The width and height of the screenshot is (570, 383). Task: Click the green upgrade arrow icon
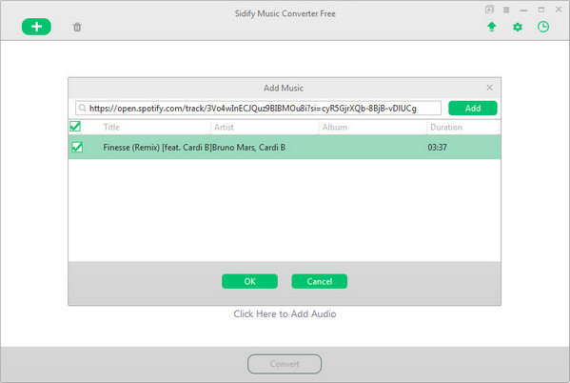coord(492,27)
